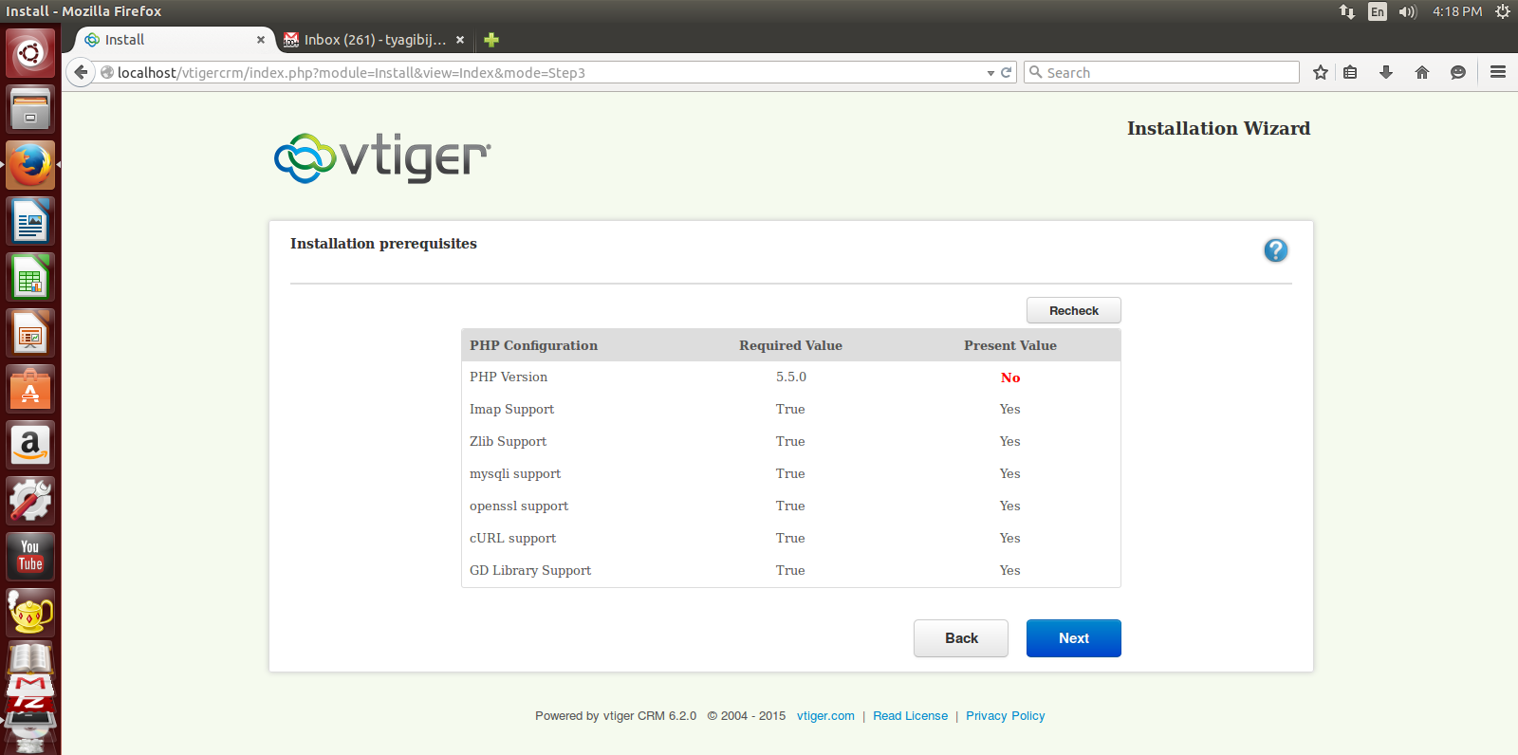The height and width of the screenshot is (755, 1518).
Task: Open the Privacy Policy link
Action: point(1005,716)
